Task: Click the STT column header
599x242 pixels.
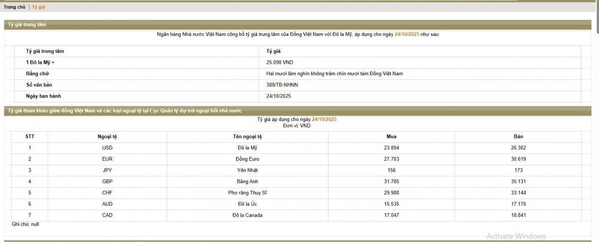Action: tap(30, 136)
